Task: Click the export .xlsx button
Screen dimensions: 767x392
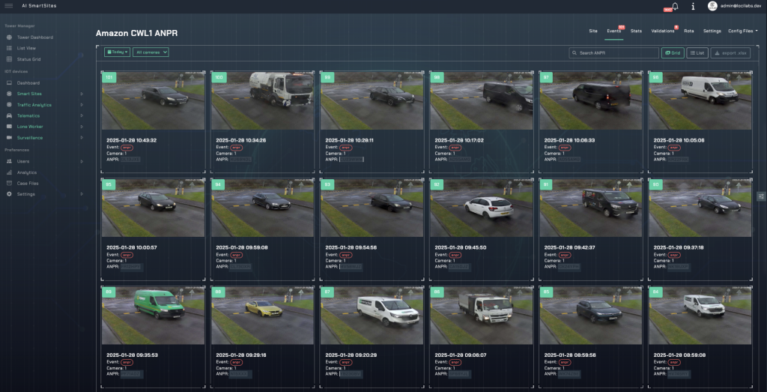Action: coord(730,53)
